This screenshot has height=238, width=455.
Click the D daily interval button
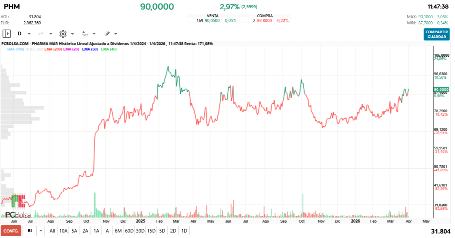[20, 34]
